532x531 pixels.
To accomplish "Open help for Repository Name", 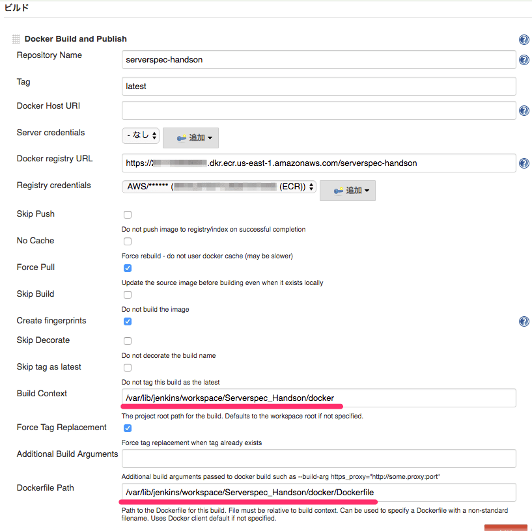I will point(524,59).
